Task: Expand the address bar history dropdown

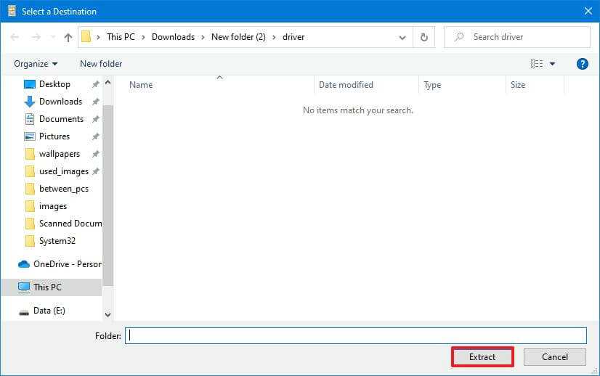Action: tap(402, 37)
